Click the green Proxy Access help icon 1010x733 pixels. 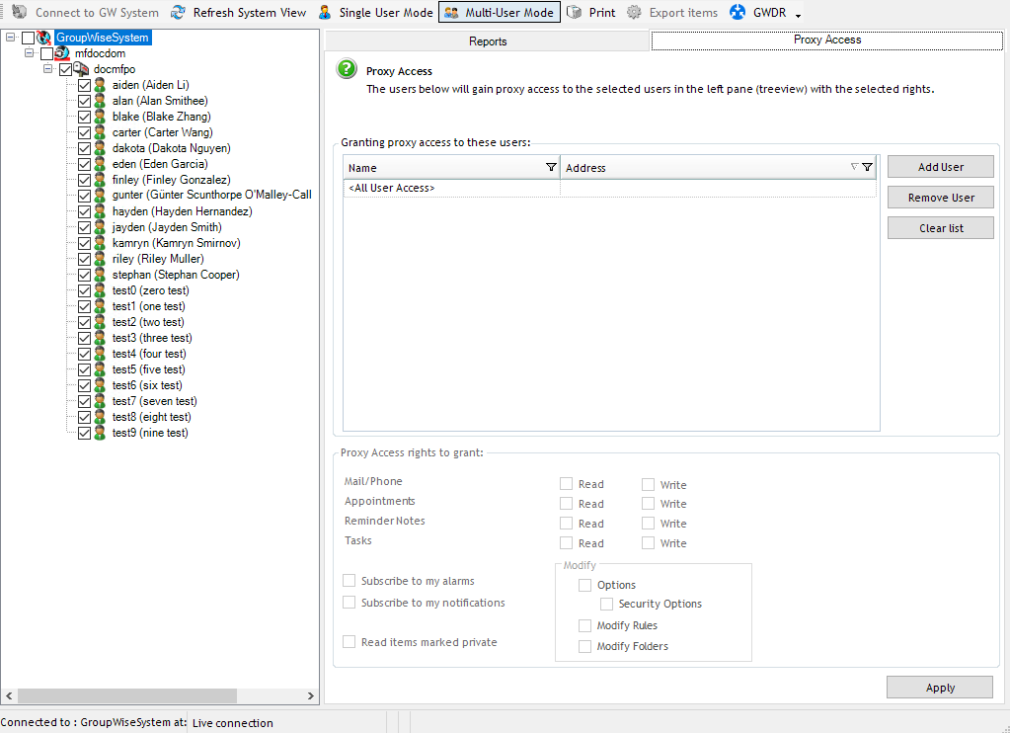(x=346, y=69)
